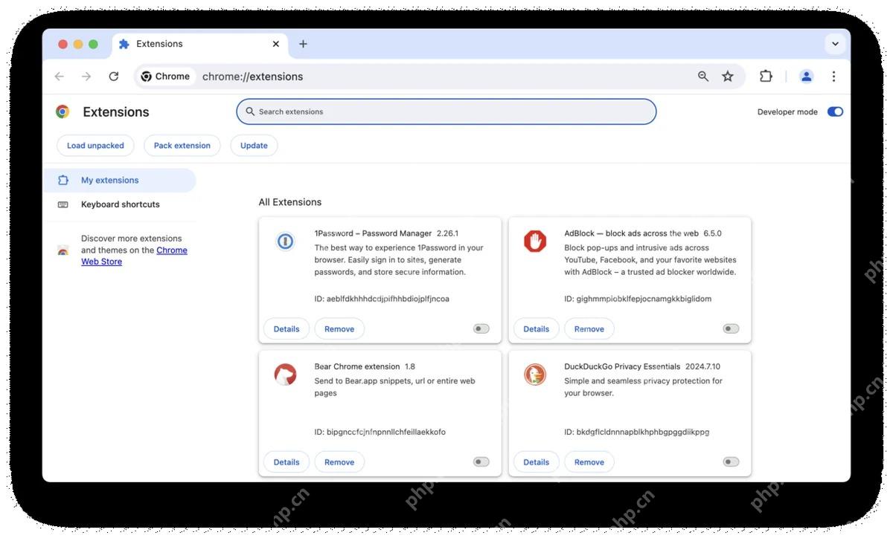Screen dimensions: 893x538
Task: Click the Chrome site info chip in address bar
Action: point(166,77)
